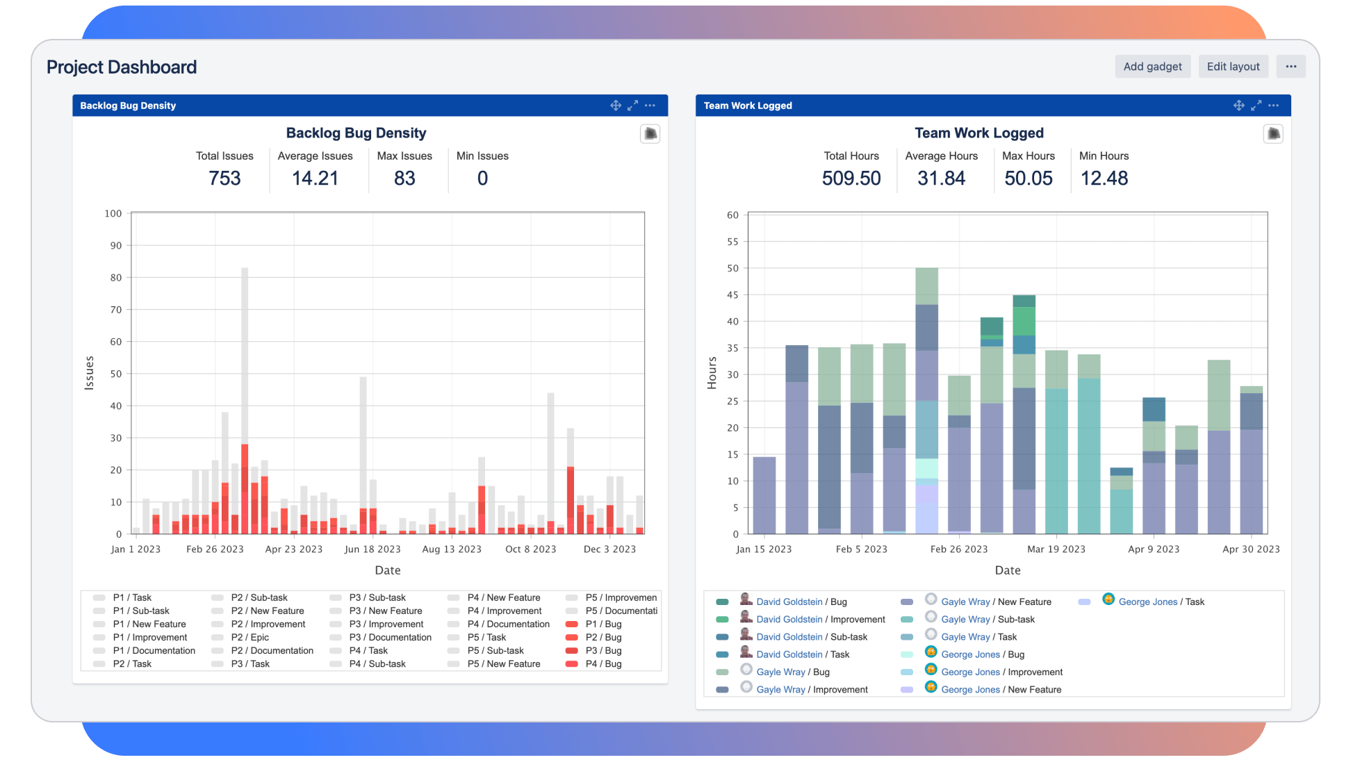Click the Max Hours value 50.05

point(1029,179)
